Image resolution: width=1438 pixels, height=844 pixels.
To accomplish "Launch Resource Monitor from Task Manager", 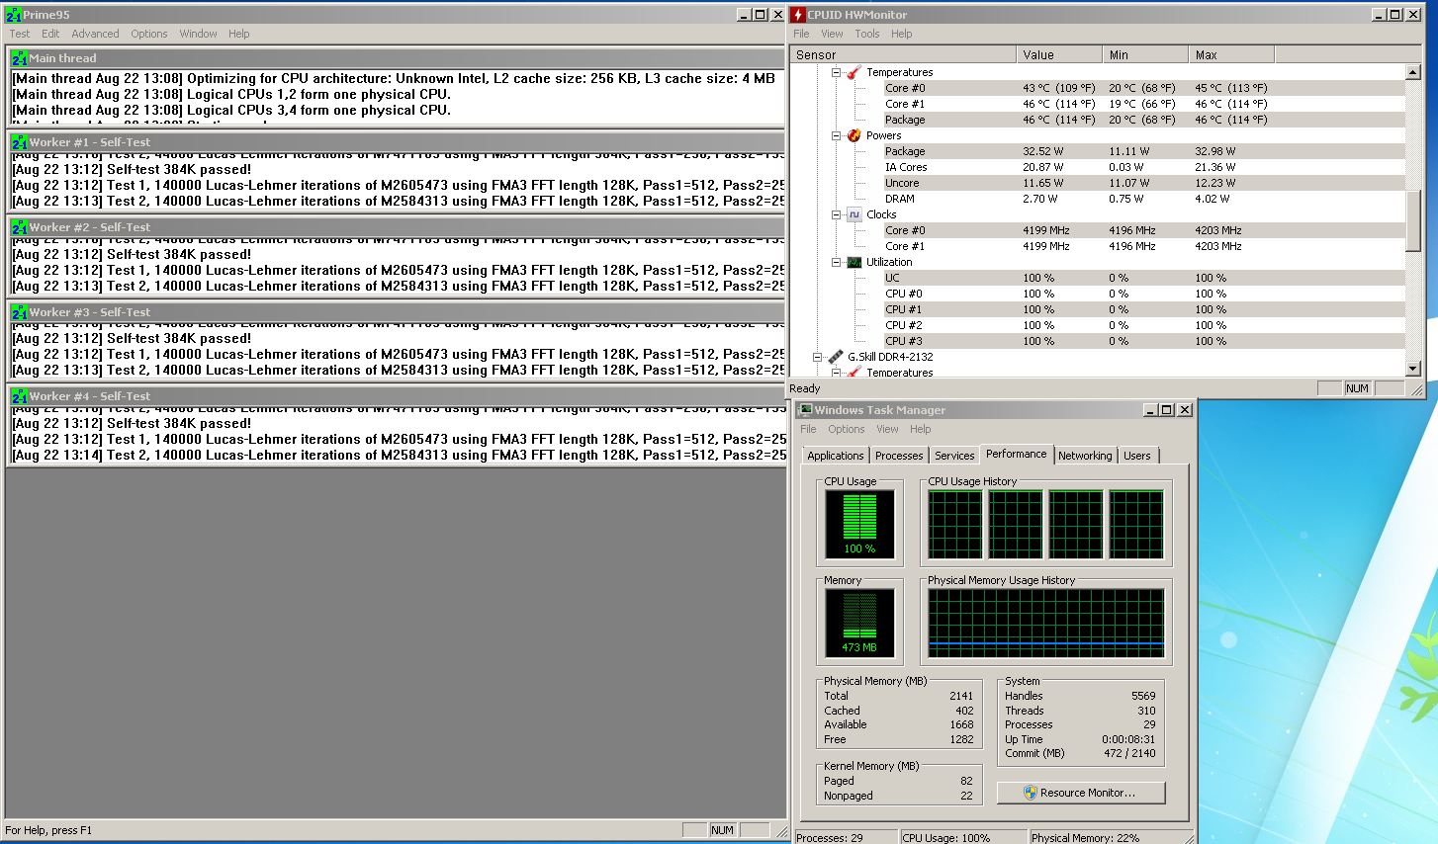I will [x=1081, y=793].
